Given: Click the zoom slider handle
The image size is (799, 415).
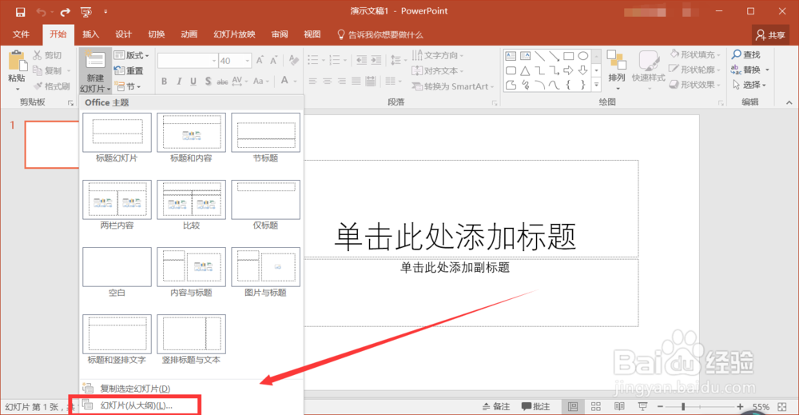Looking at the screenshot, I should (683, 406).
